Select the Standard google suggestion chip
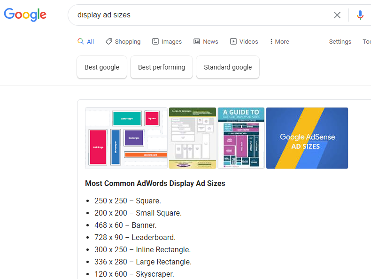Image resolution: width=371 pixels, height=279 pixels. [x=228, y=67]
